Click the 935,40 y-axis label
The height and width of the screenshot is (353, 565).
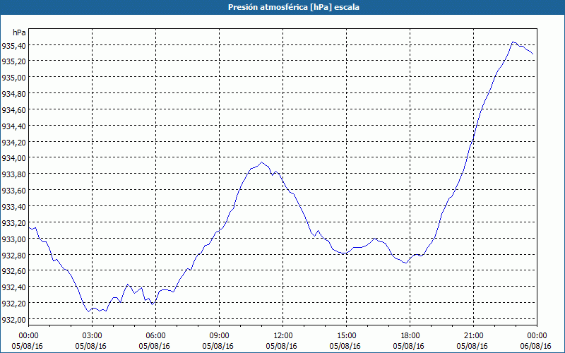click(x=13, y=46)
